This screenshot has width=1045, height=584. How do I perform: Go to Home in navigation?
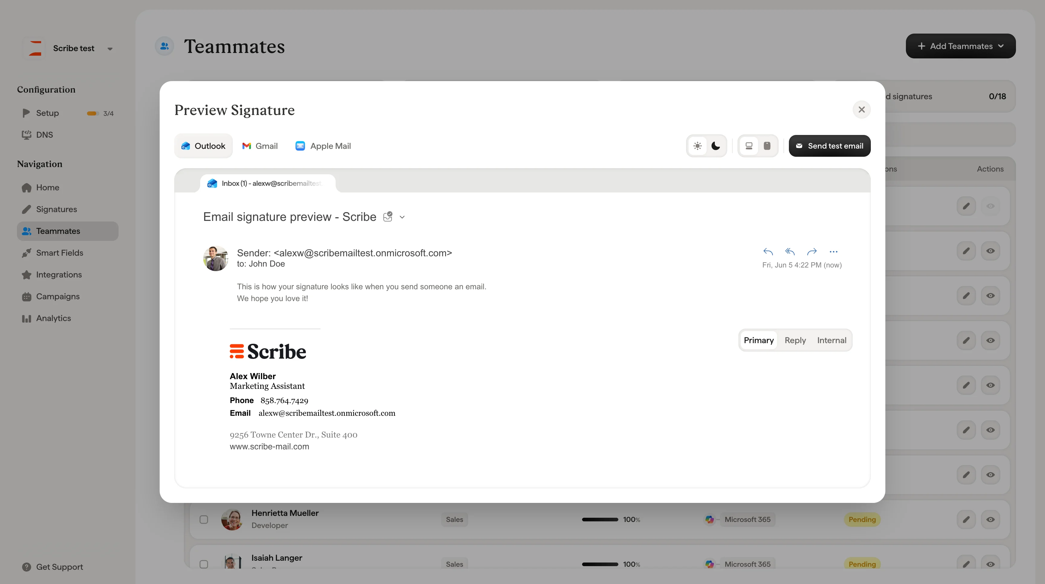[x=68, y=188]
